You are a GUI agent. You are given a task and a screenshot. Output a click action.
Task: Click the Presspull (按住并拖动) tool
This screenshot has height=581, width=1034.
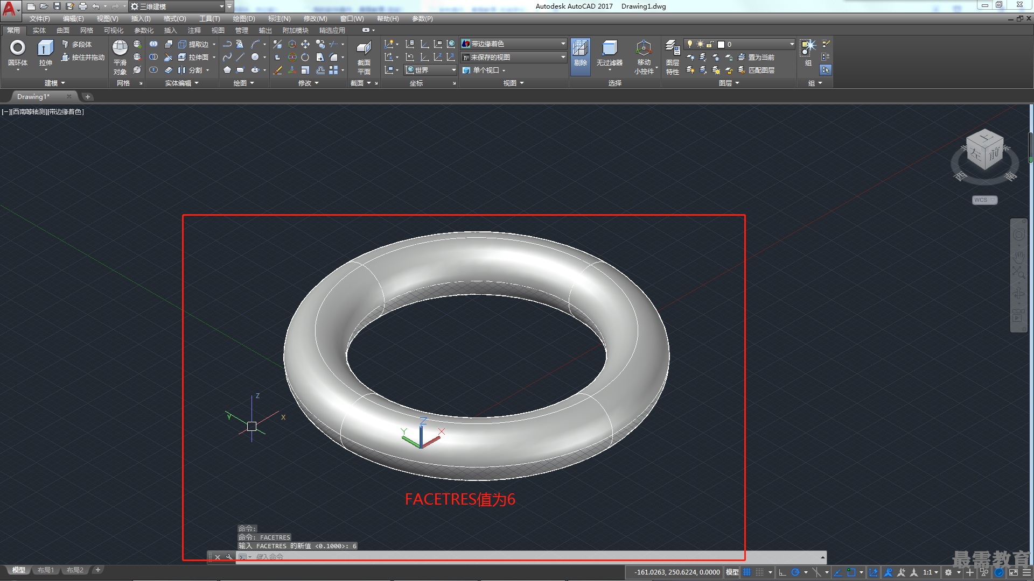coord(83,57)
